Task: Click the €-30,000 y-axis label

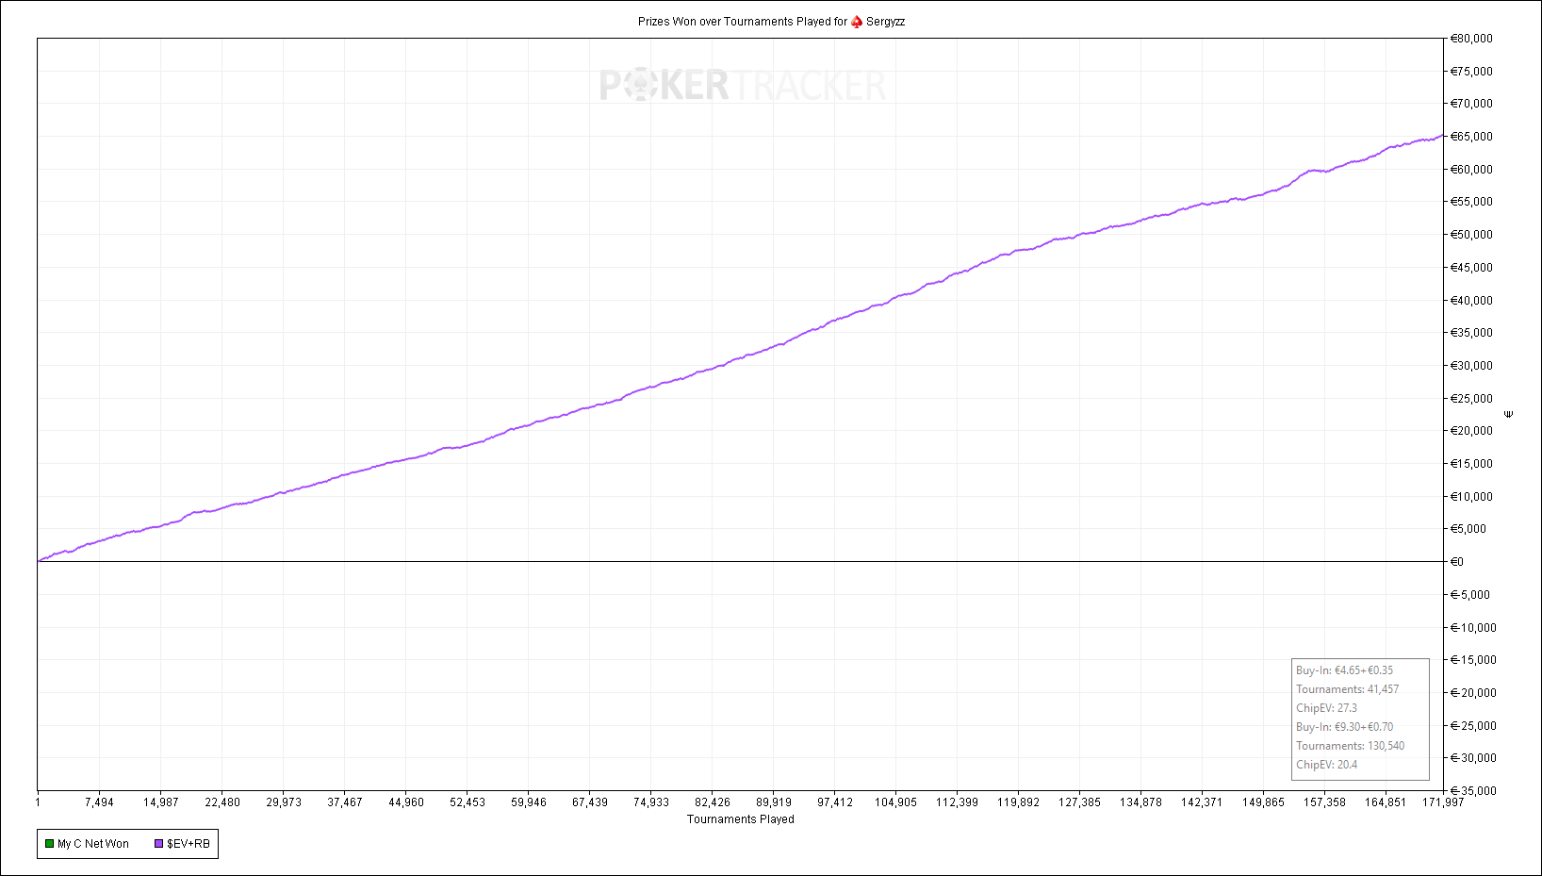Action: click(x=1473, y=758)
